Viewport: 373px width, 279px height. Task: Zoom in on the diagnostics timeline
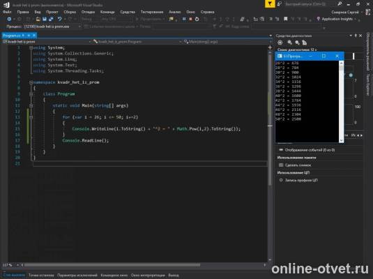pos(289,43)
